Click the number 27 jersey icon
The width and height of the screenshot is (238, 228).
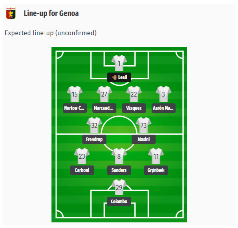pyautogui.click(x=104, y=94)
